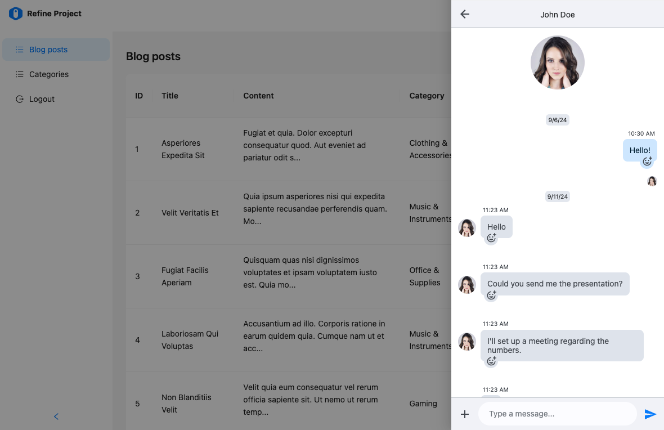This screenshot has width=664, height=430.
Task: Click the Categories sidebar icon
Action: (x=19, y=74)
